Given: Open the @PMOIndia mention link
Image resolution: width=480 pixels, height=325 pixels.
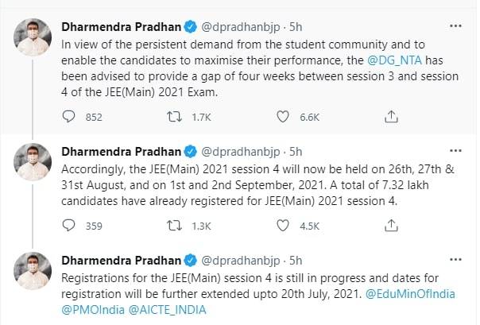Looking at the screenshot, I should pyautogui.click(x=91, y=310).
